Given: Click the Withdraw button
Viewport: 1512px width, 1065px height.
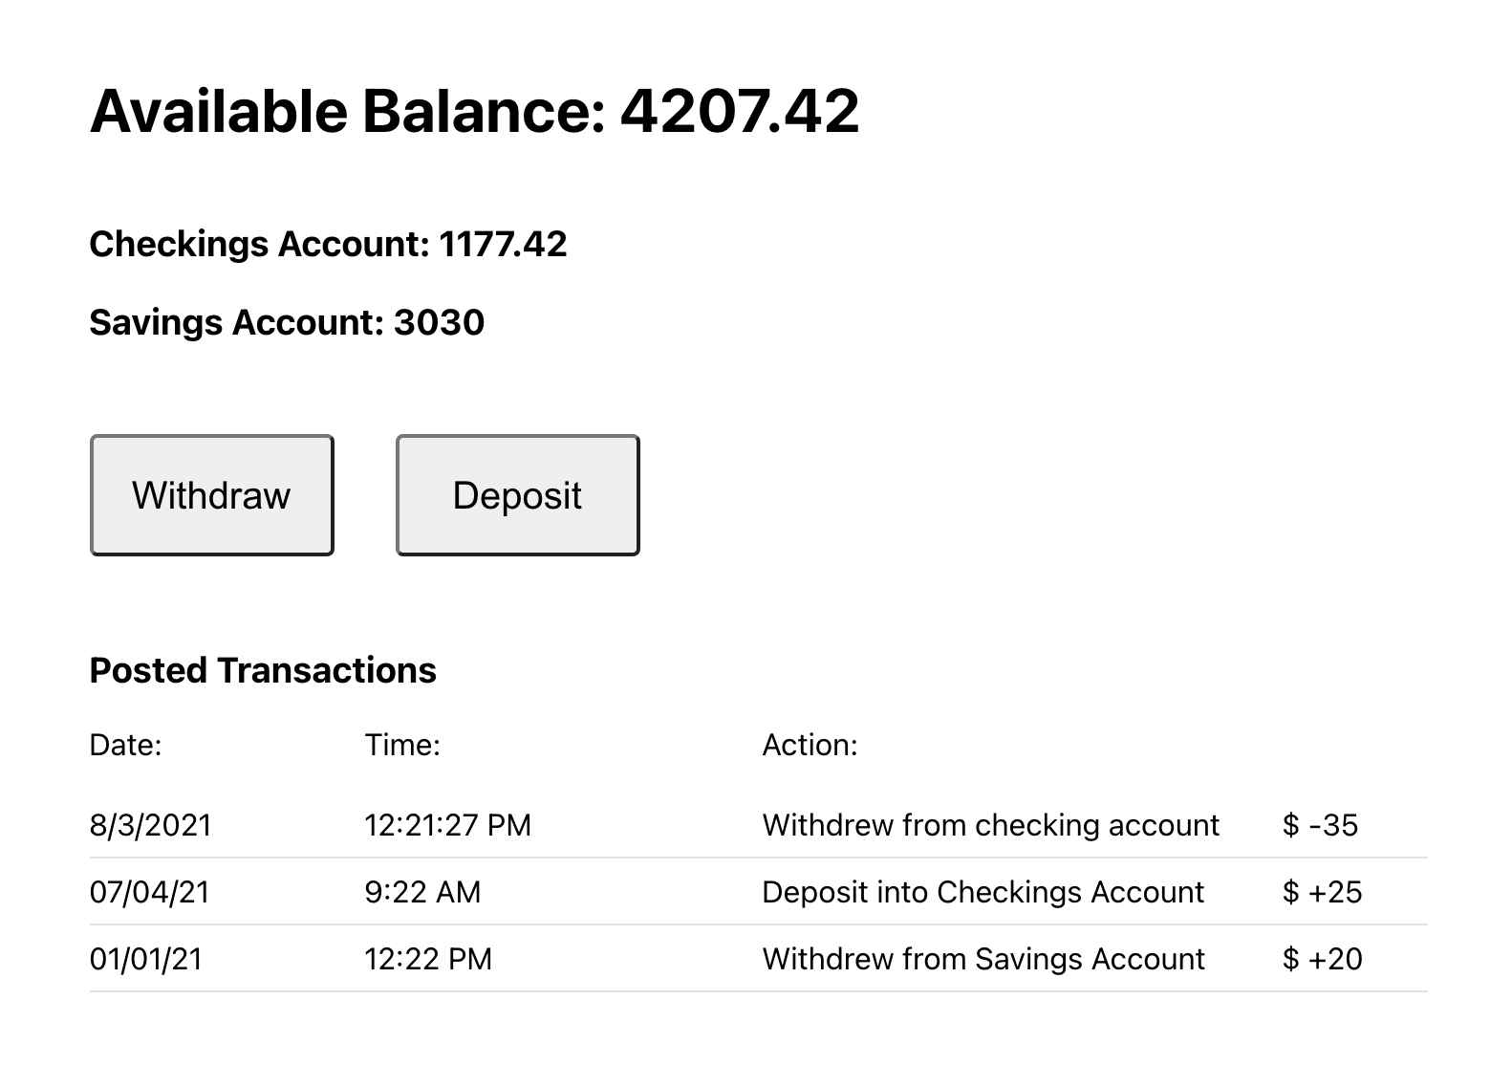Looking at the screenshot, I should [x=212, y=495].
